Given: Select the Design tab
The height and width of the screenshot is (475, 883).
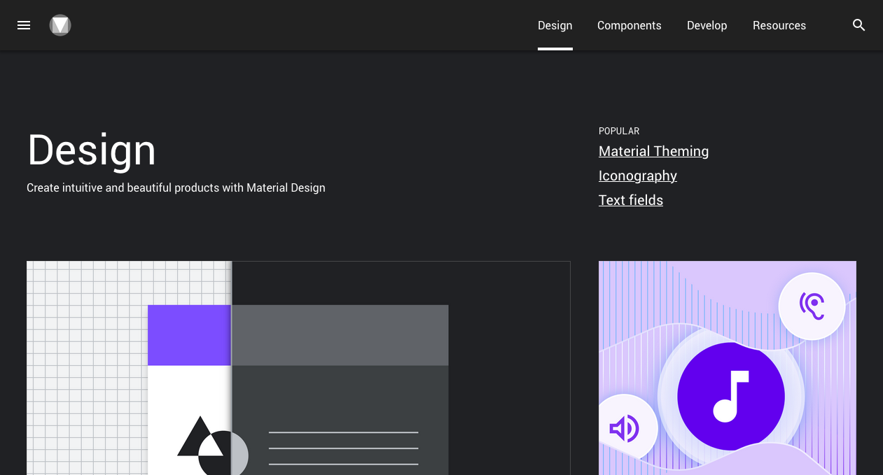Looking at the screenshot, I should click(555, 25).
